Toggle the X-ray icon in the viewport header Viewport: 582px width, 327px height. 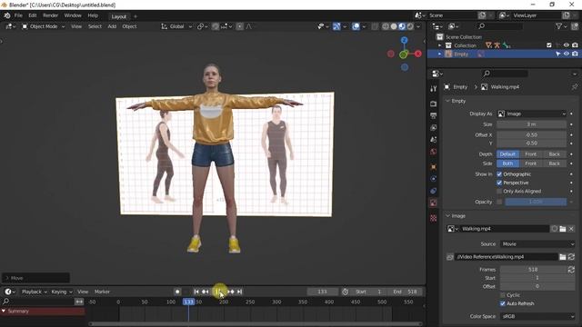point(375,26)
